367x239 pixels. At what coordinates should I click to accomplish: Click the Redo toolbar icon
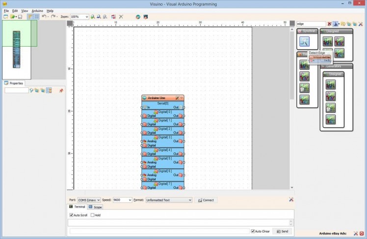(53, 17)
